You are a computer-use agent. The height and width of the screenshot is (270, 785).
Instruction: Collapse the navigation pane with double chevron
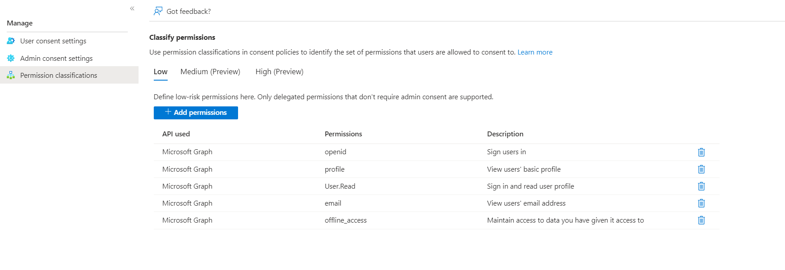click(x=132, y=8)
